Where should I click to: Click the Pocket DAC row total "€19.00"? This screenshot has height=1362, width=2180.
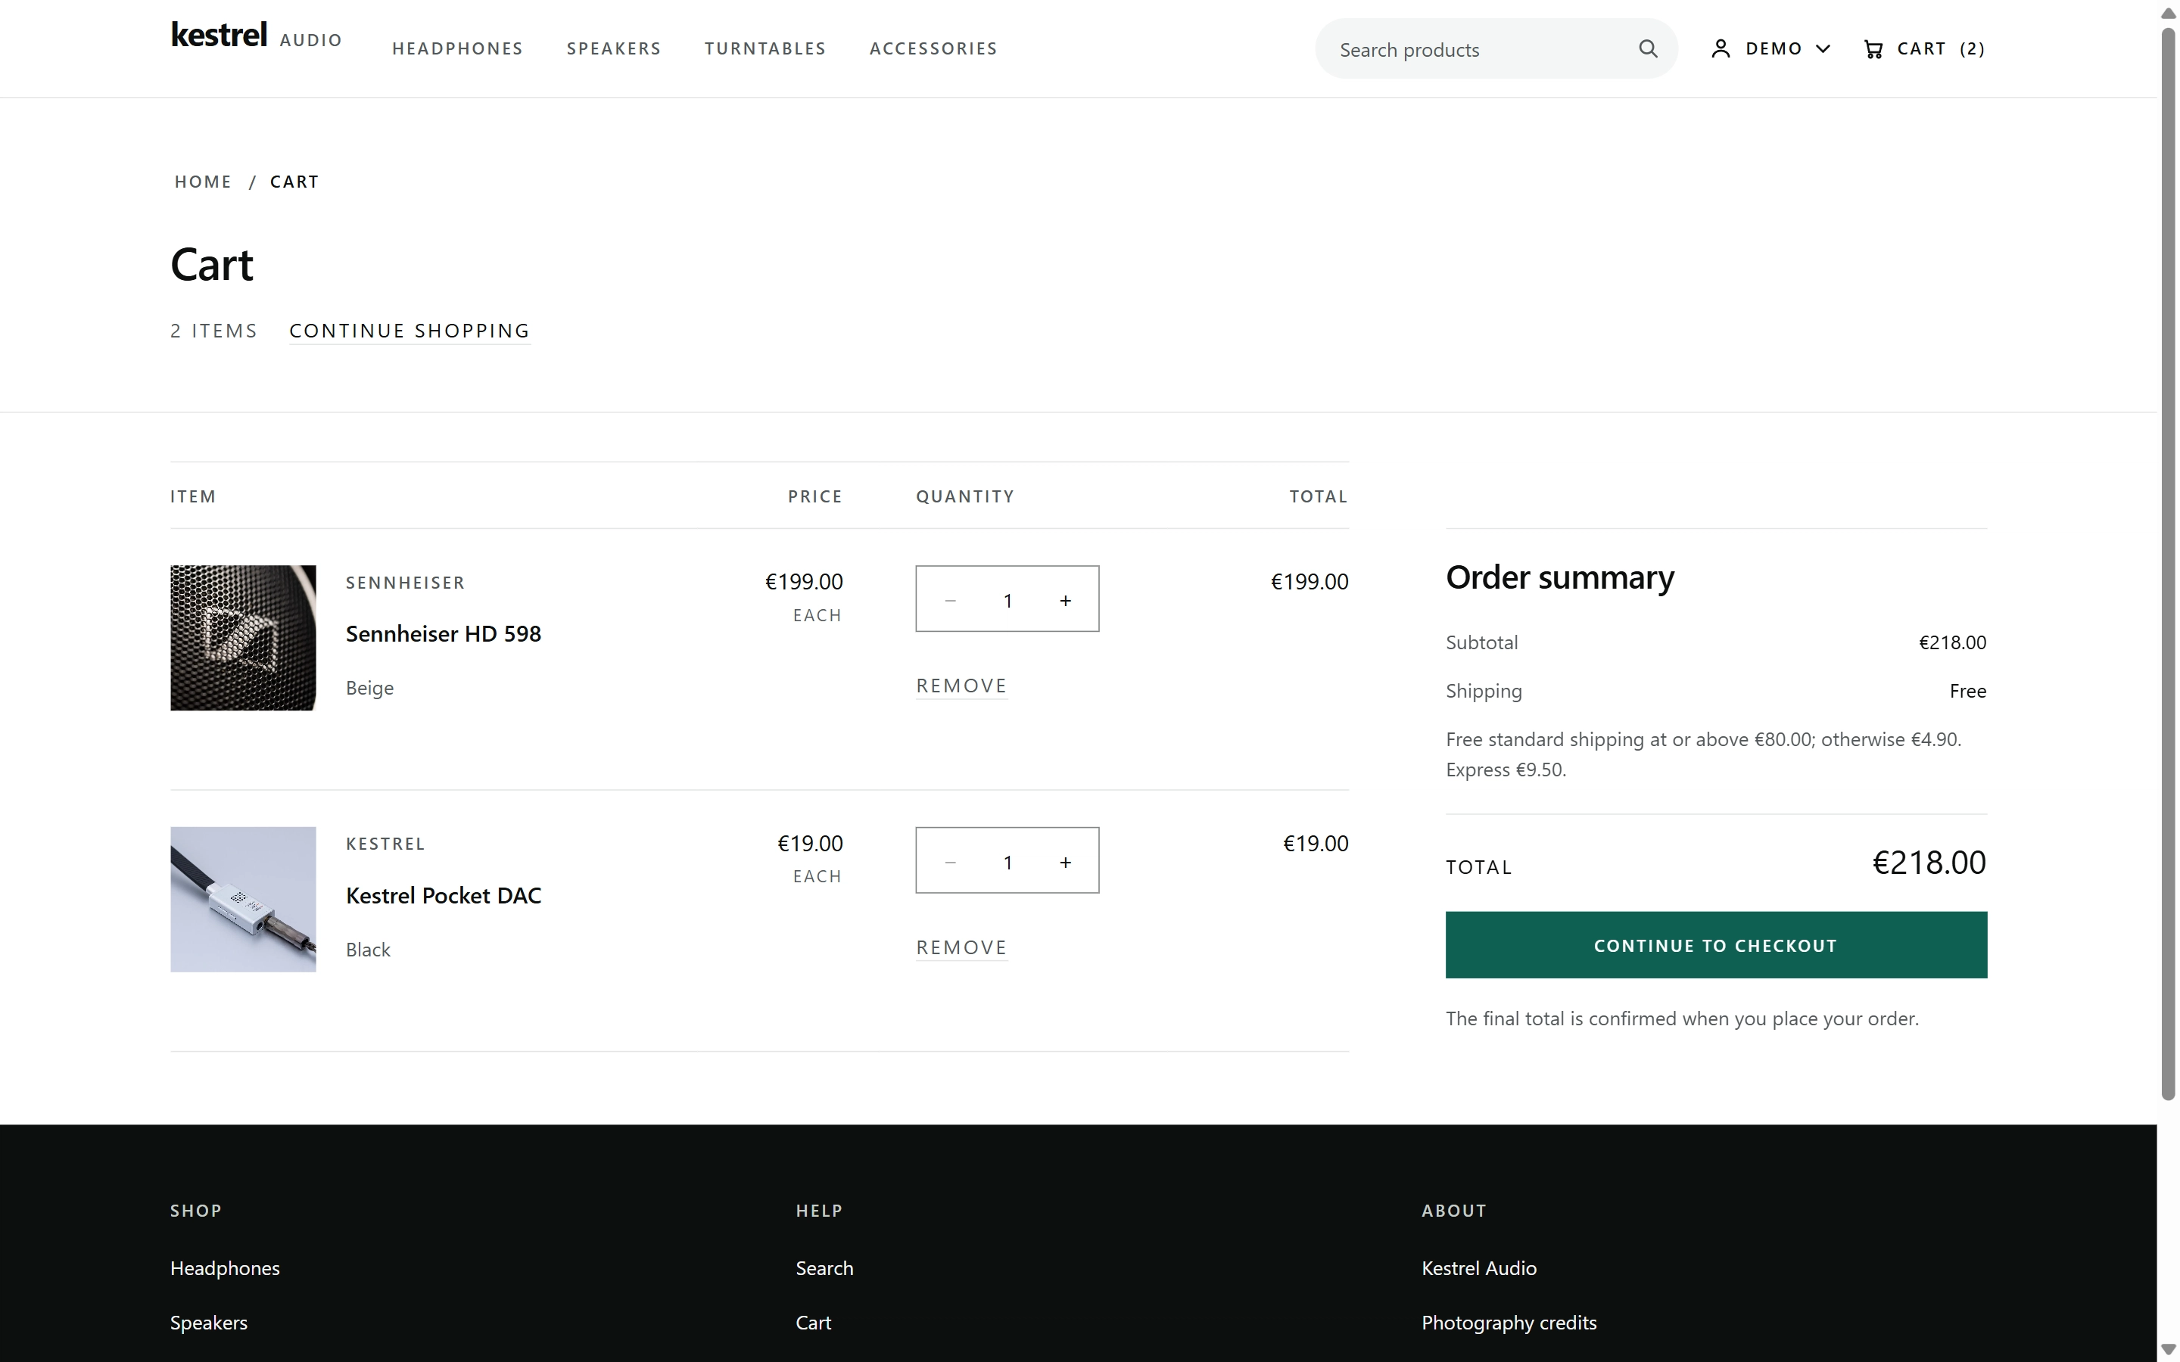tap(1316, 843)
